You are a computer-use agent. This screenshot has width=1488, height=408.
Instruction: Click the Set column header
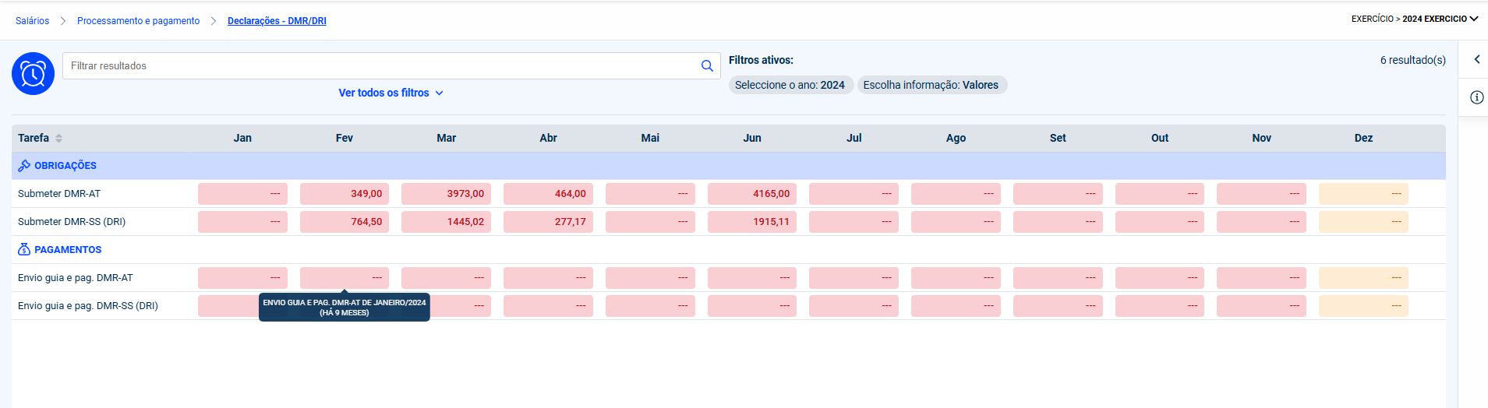pyautogui.click(x=1058, y=138)
